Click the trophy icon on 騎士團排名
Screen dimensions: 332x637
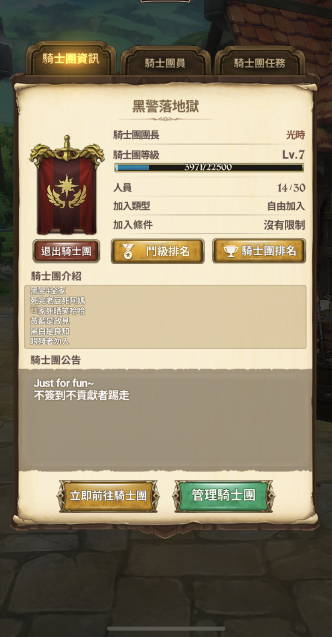tap(231, 251)
